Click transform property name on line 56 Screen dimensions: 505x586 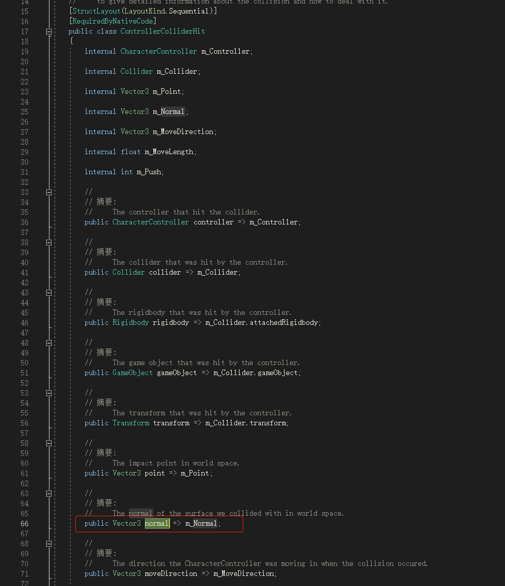(171, 423)
